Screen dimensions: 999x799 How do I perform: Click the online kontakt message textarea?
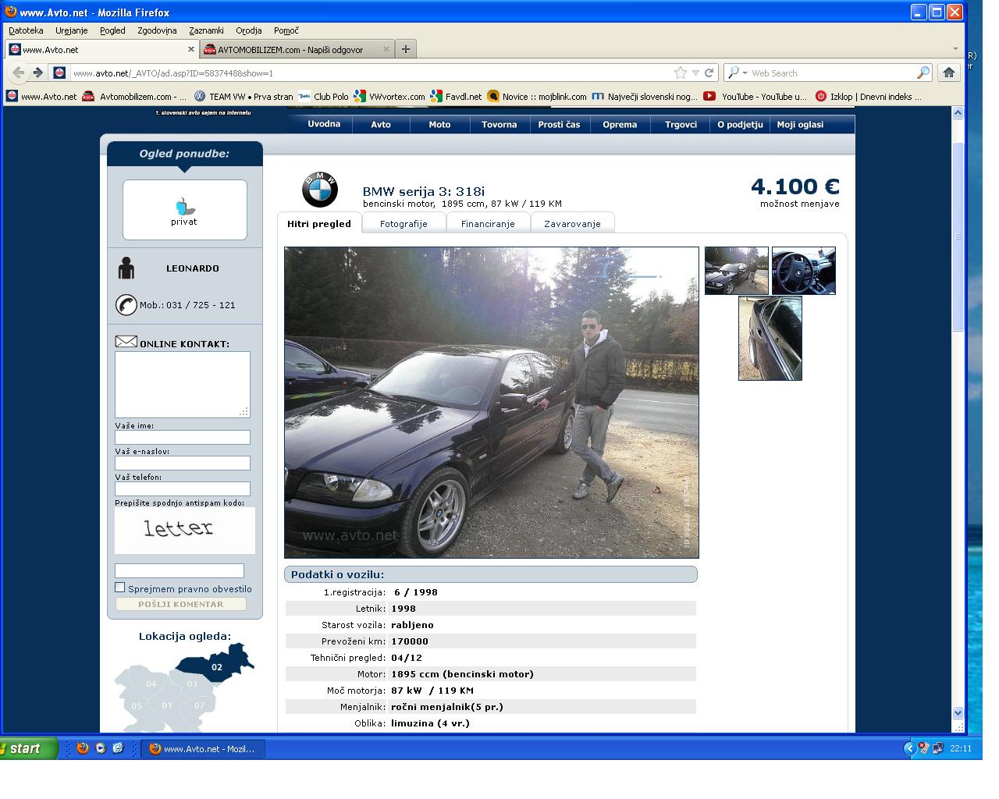coord(183,385)
